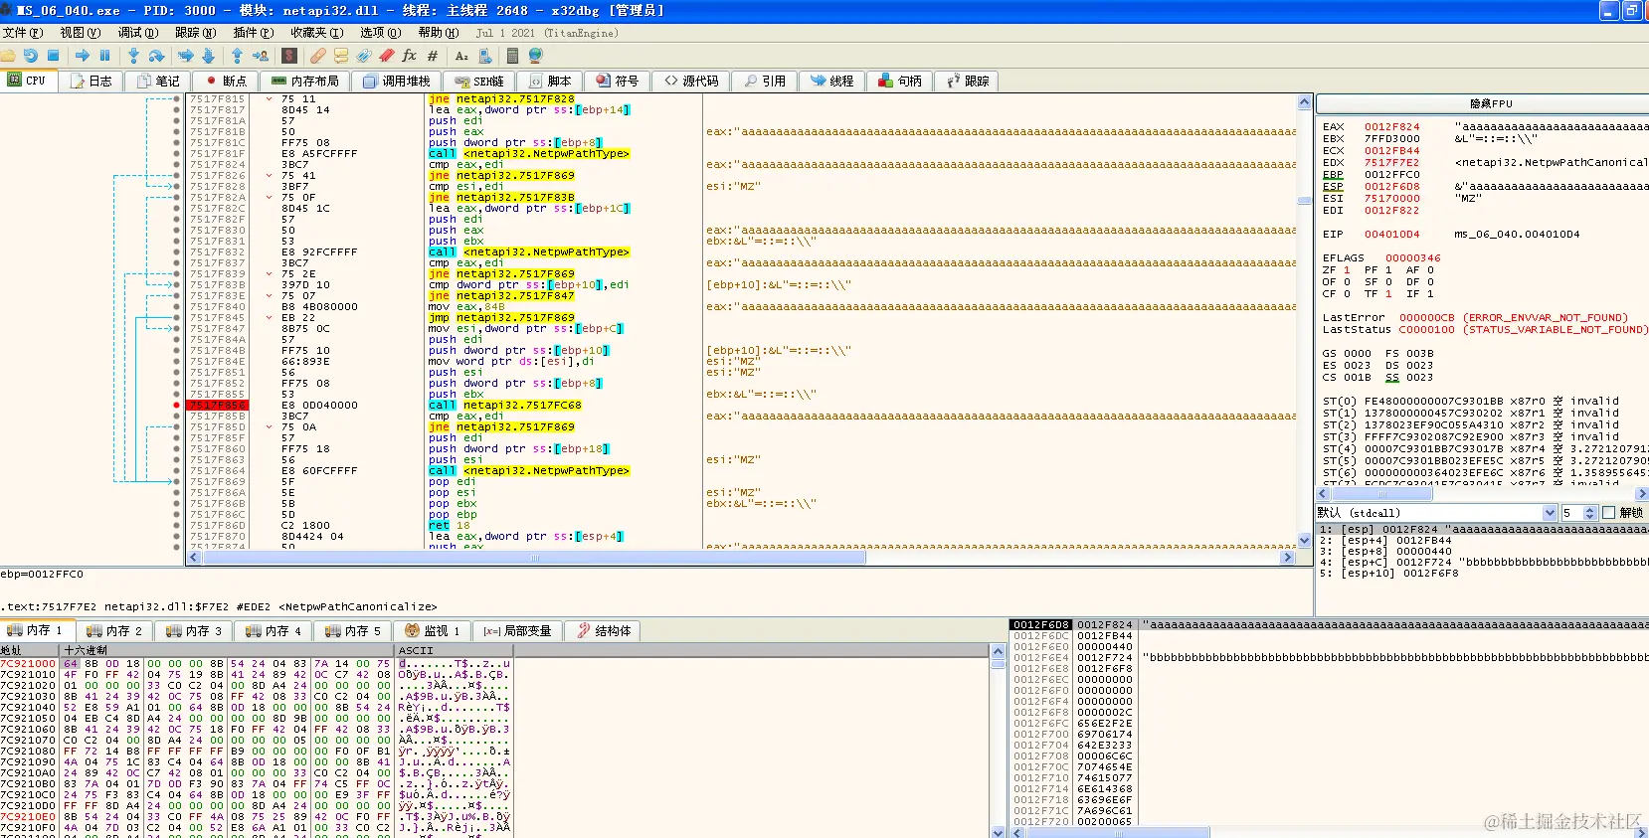Screen dimensions: 1649x838
Task: Open the patches bandage icon
Action: (x=317, y=56)
